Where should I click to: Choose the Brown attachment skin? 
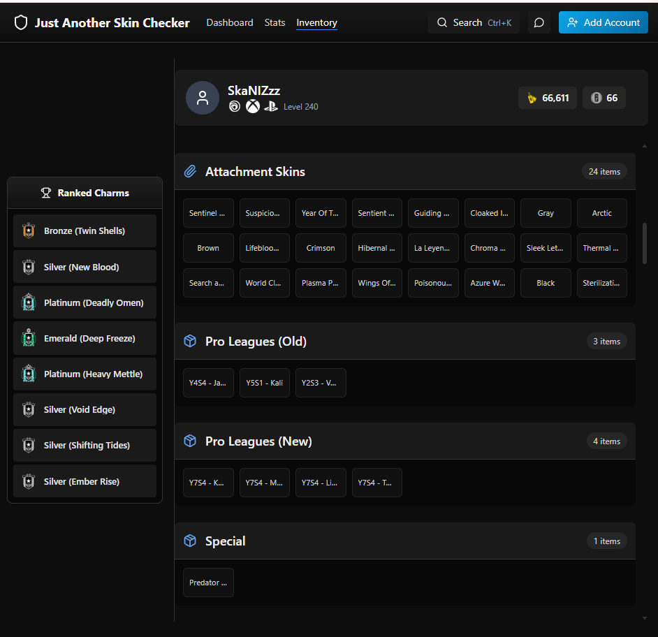click(x=208, y=248)
